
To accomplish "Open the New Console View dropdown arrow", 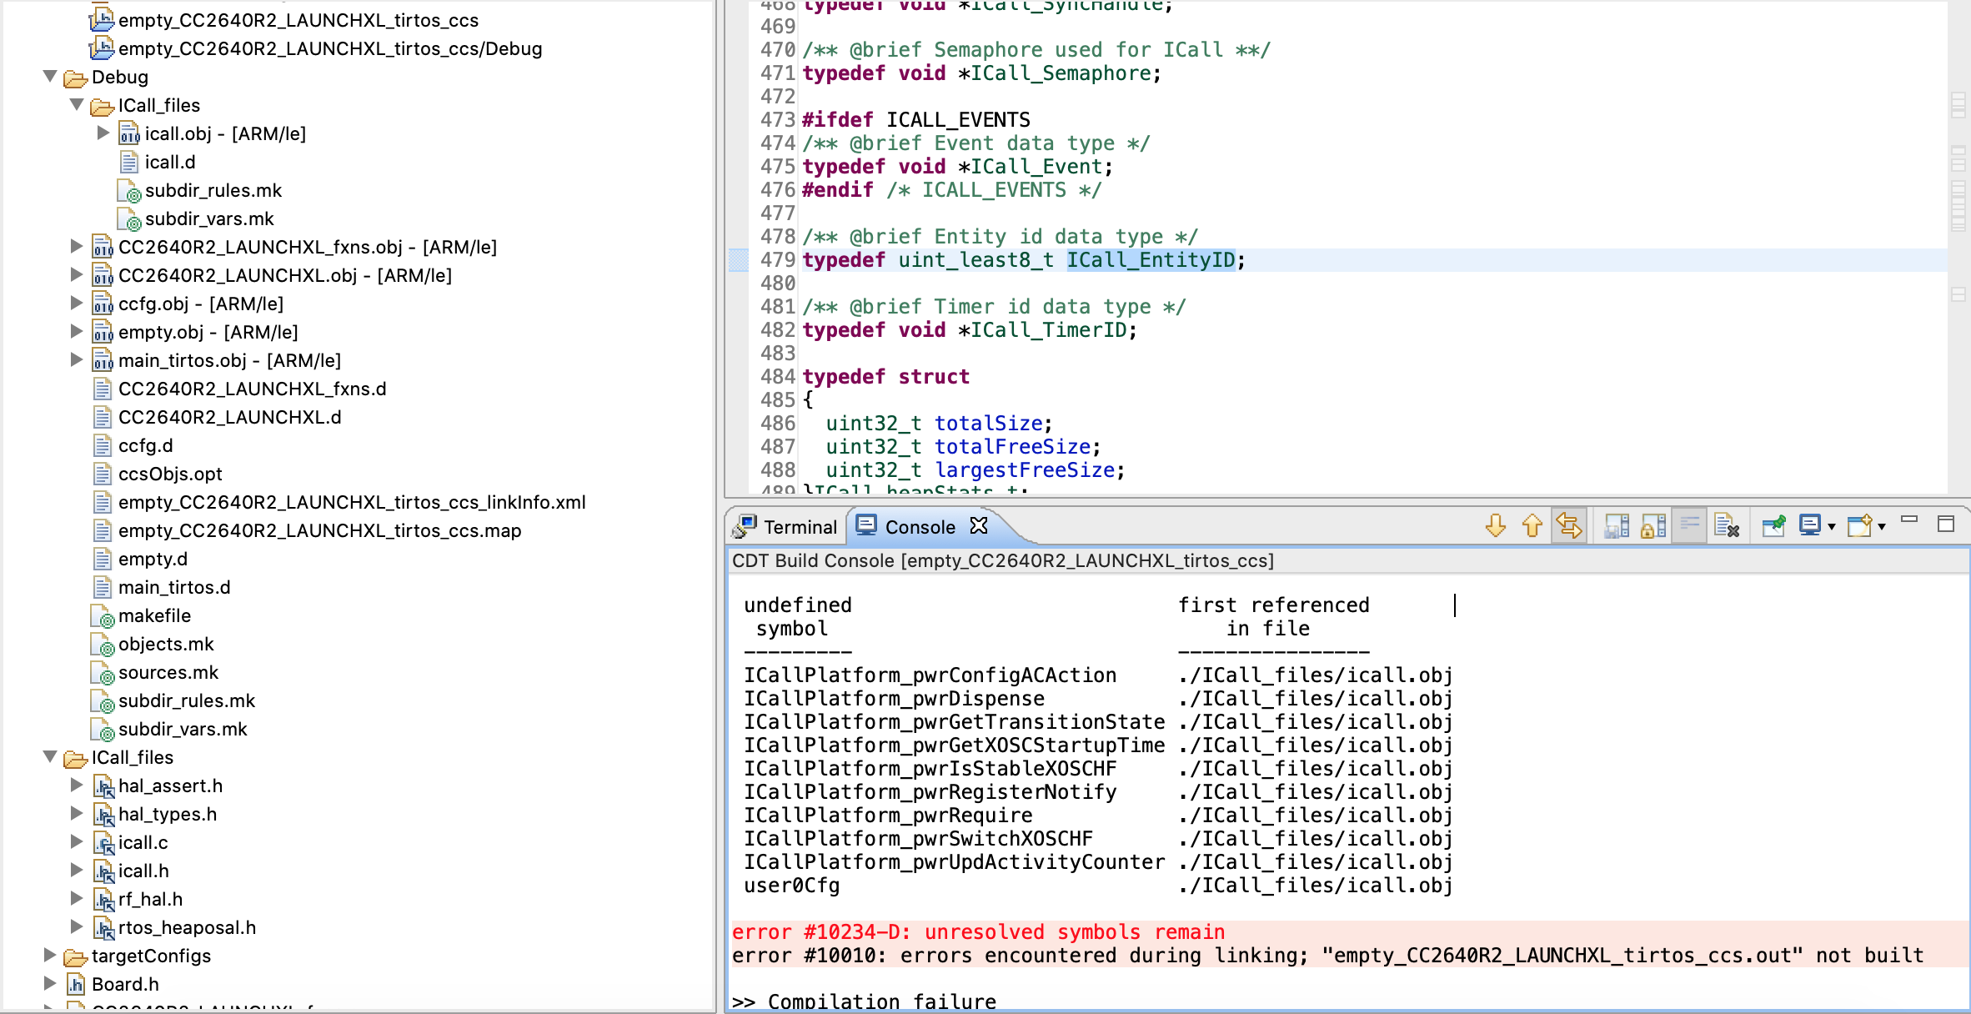I will [1882, 527].
